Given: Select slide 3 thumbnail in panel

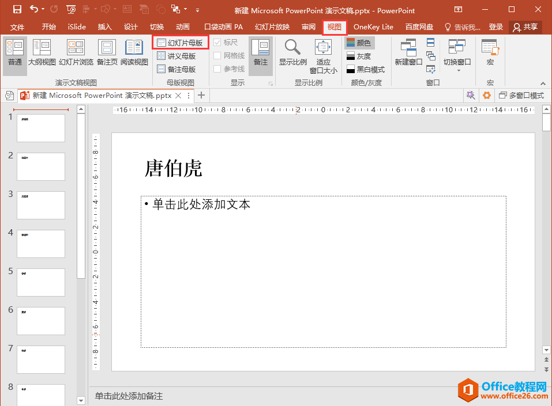Looking at the screenshot, I should (41, 205).
